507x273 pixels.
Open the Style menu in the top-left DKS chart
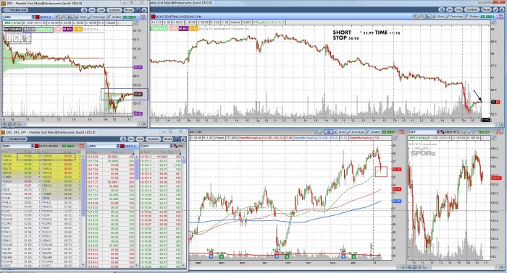point(81,17)
